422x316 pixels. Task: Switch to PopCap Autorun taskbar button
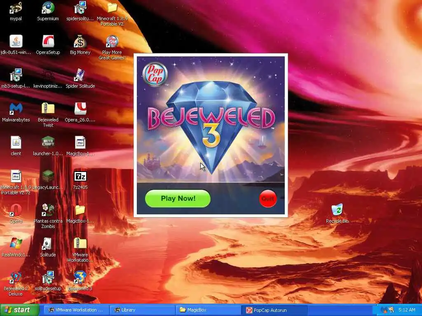(x=274, y=310)
